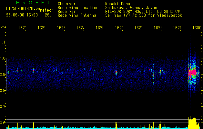This screenshot has width=203, height=129.
Task: Click the 1630 time axis label
Action: (197, 28)
